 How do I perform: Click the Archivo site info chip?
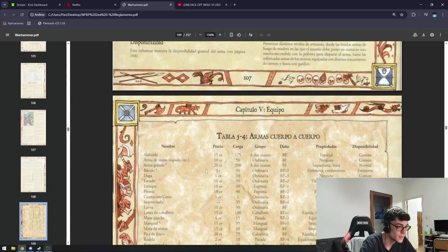click(37, 15)
